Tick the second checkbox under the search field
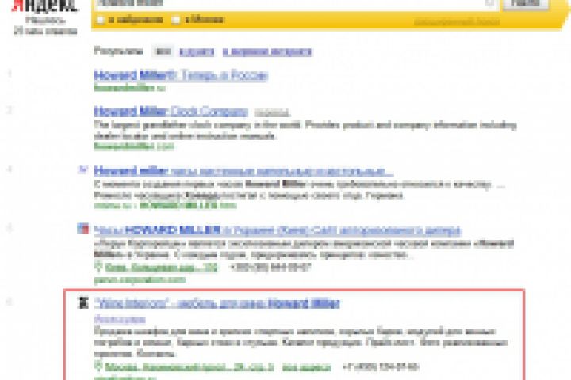This screenshot has width=571, height=380. coord(175,20)
